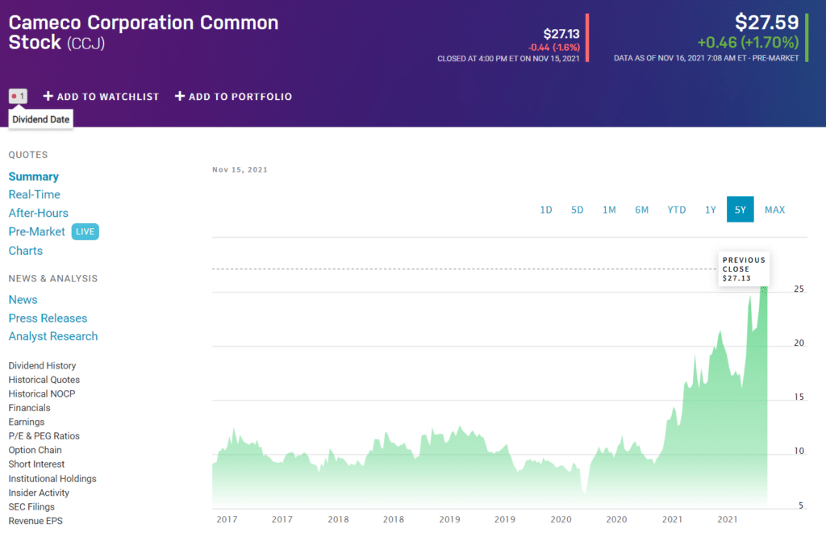Open the Real-Time quotes link

(x=34, y=194)
